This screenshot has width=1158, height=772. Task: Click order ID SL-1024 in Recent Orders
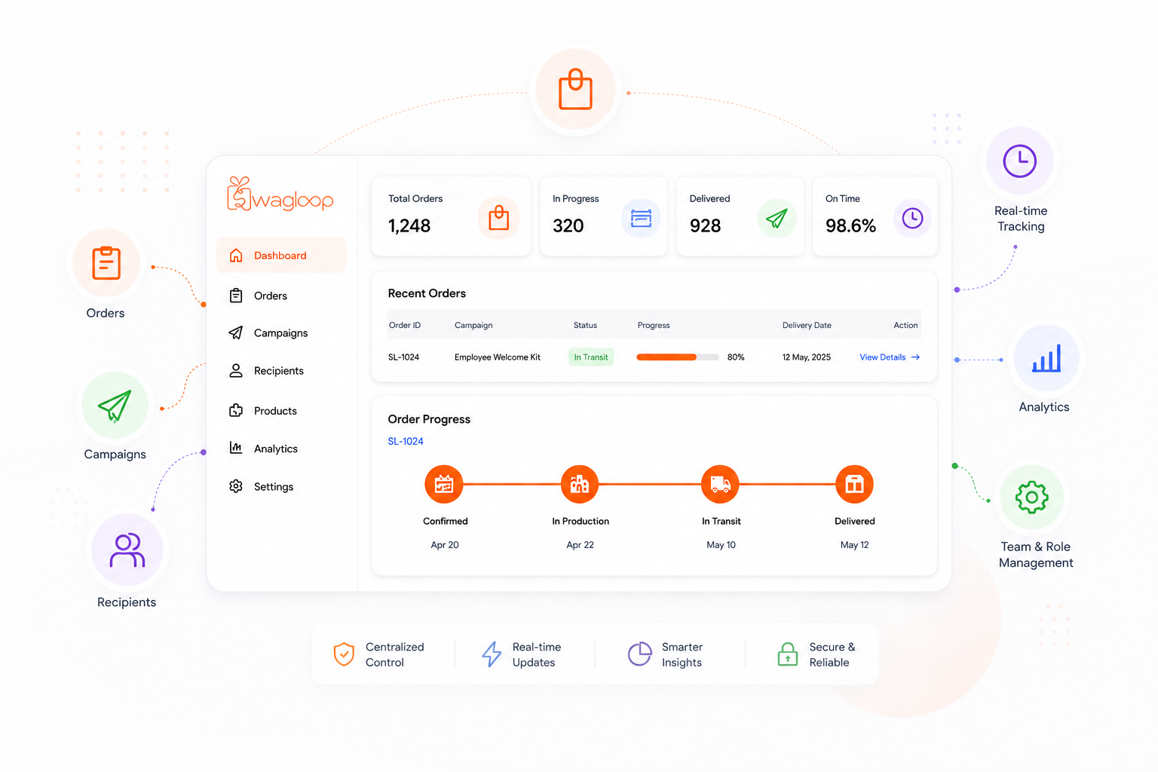403,357
